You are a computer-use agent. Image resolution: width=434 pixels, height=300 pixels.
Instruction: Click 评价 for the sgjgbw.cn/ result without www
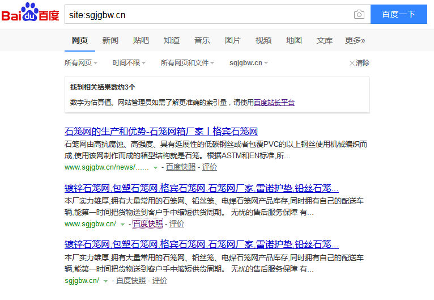(160, 280)
